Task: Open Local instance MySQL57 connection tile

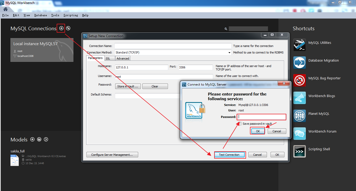Action: pyautogui.click(x=42, y=50)
